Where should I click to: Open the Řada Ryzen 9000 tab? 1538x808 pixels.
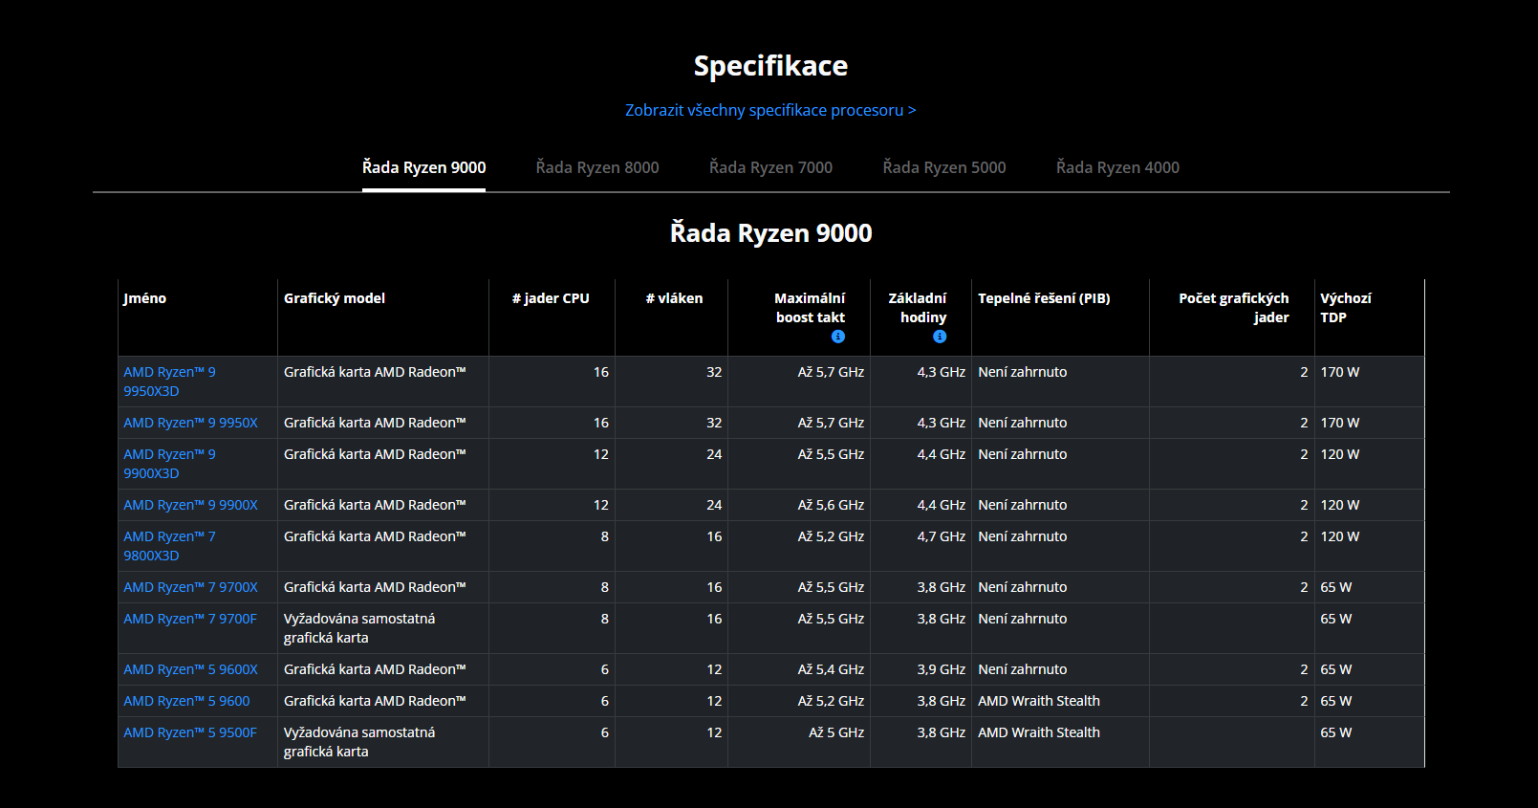click(423, 167)
